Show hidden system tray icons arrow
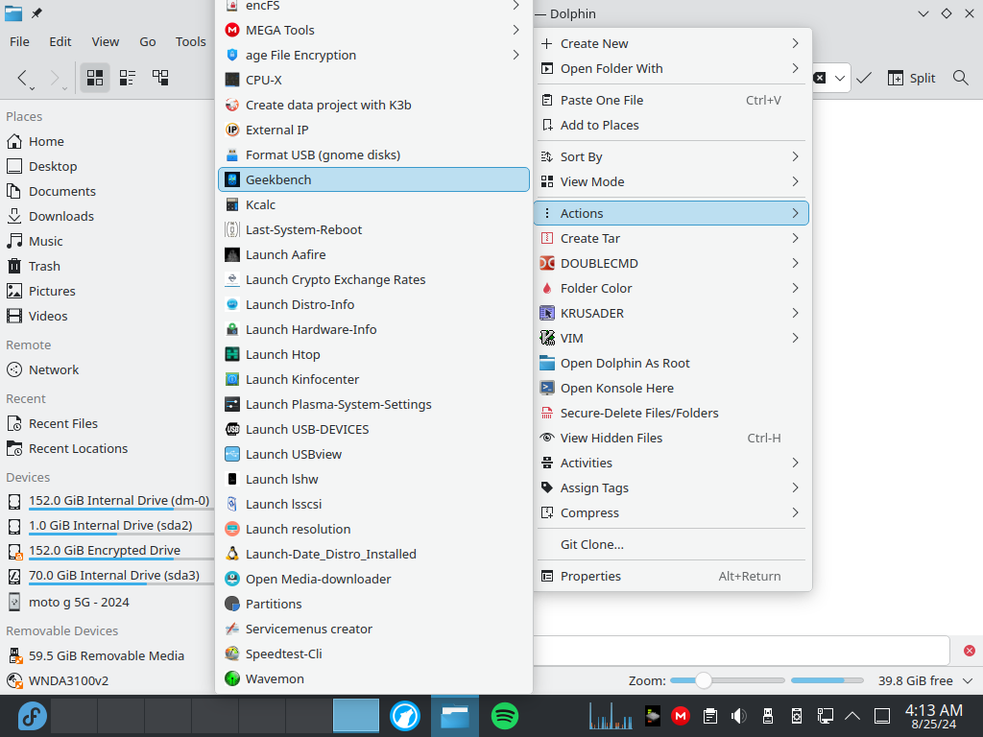Viewport: 983px width, 737px height. (x=852, y=716)
